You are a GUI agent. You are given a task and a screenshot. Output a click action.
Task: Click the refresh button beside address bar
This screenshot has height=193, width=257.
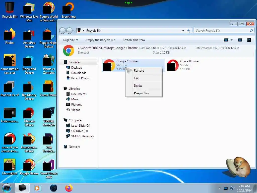point(189,31)
